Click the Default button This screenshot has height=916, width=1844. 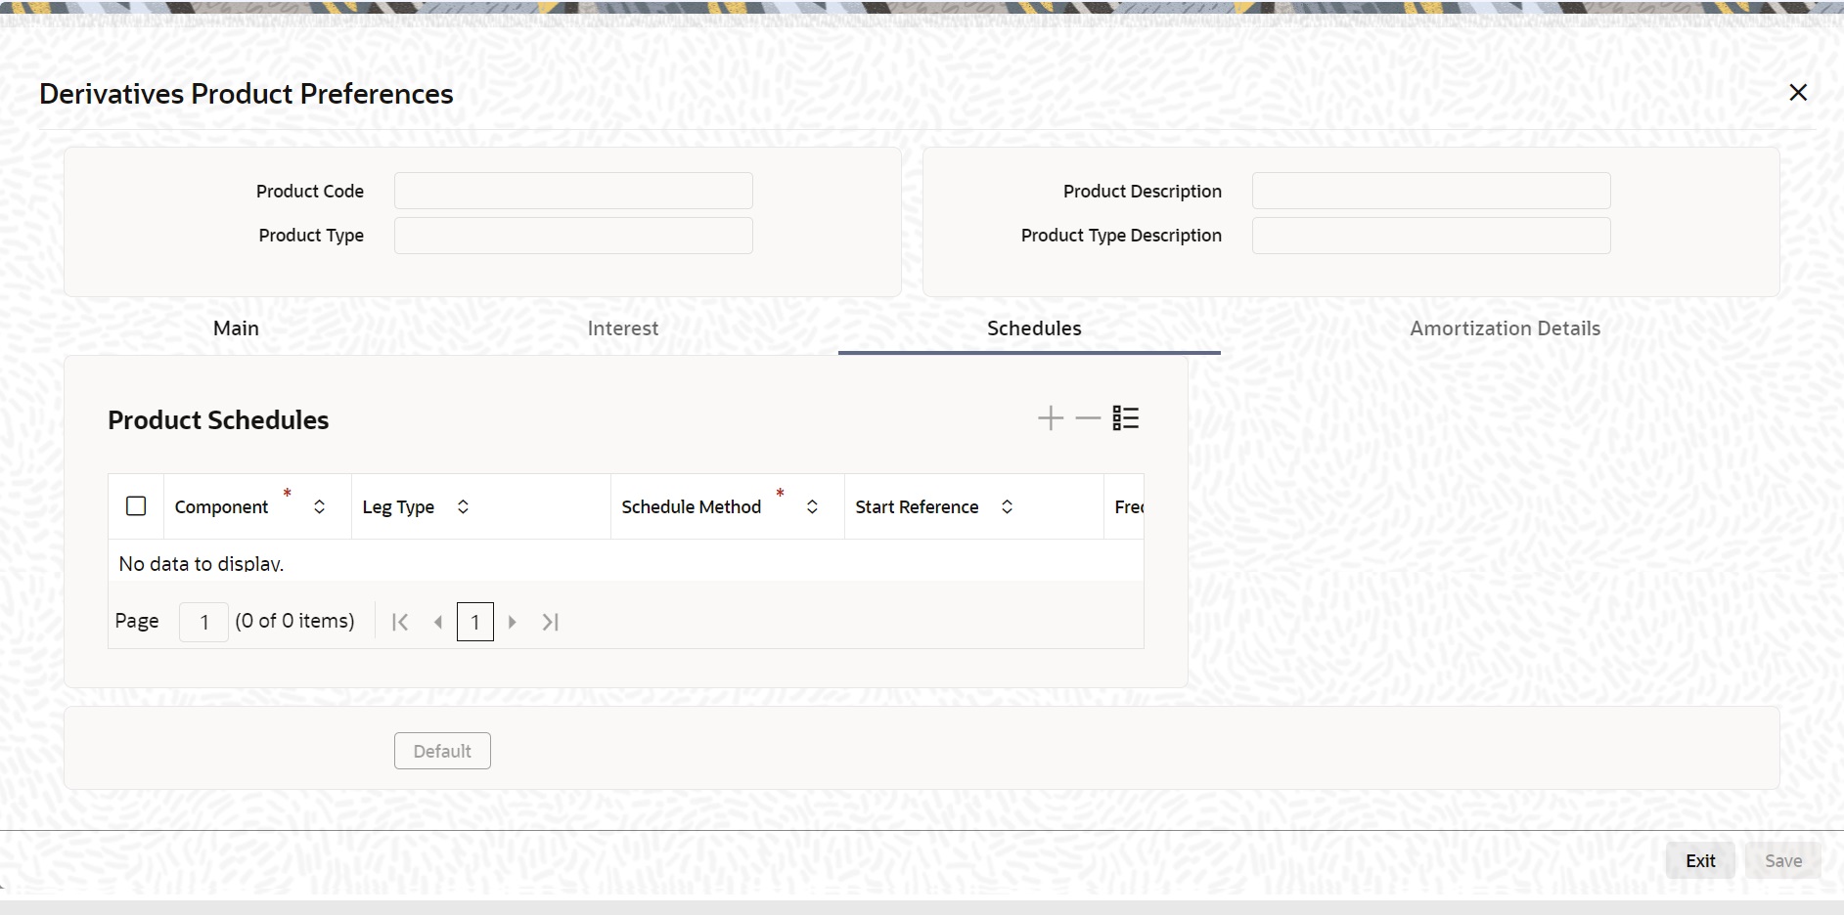tap(441, 751)
